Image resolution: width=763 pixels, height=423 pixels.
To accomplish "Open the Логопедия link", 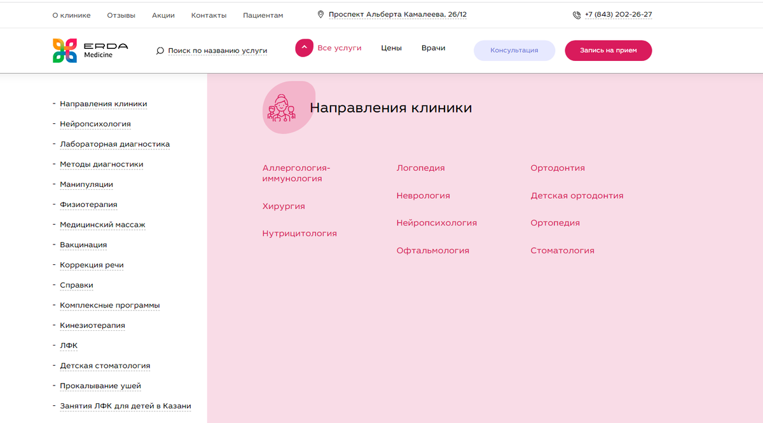I will point(420,168).
